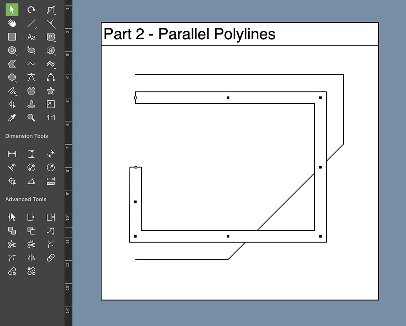The height and width of the screenshot is (326, 406).
Task: Activate the node editing arrow in Advanced Tools
Action: click(12, 217)
